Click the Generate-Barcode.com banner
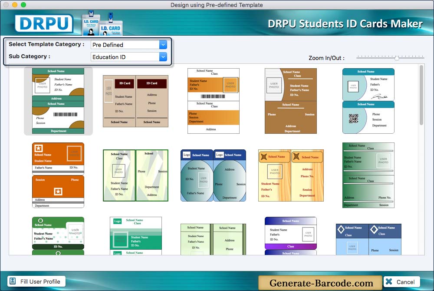Screen dimensions: 434x291 point(320,283)
